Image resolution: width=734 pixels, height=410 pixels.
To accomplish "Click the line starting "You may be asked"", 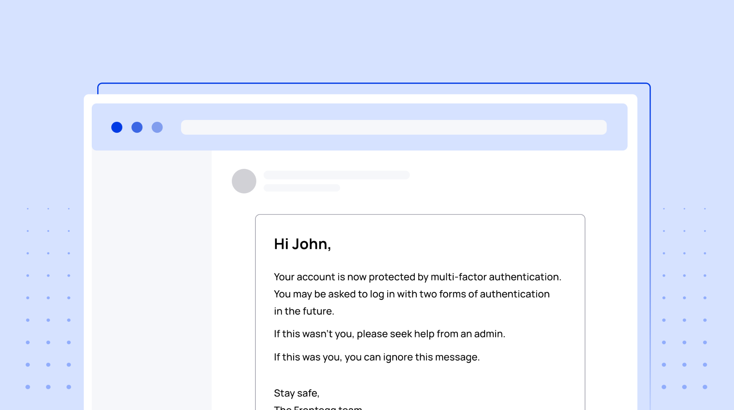I will point(412,294).
